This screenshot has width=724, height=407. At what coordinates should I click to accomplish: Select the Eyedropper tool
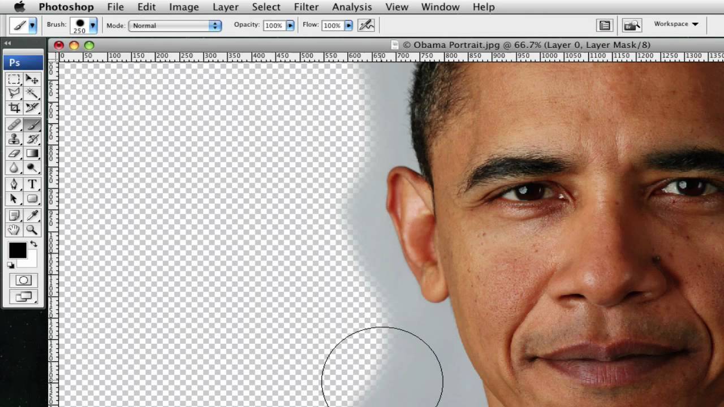click(32, 215)
